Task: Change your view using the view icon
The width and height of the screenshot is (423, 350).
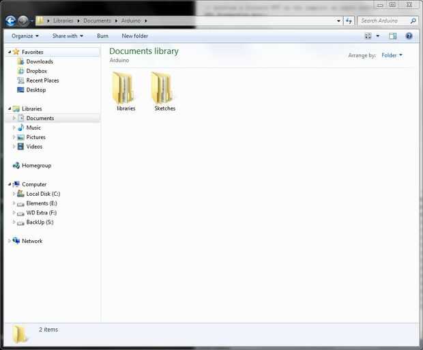Action: [368, 36]
